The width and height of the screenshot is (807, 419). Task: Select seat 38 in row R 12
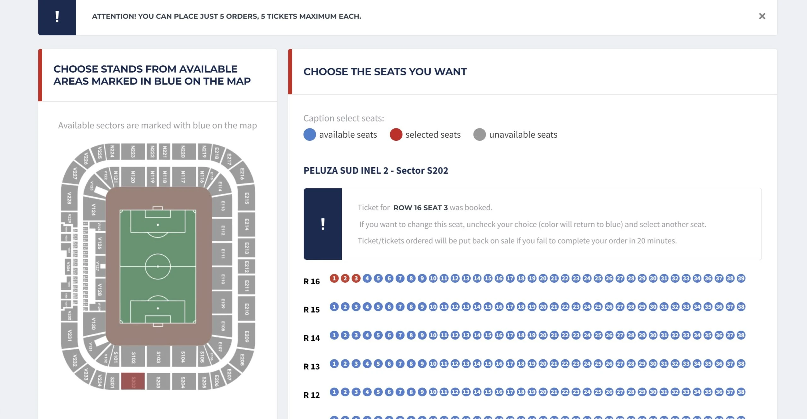click(x=741, y=392)
